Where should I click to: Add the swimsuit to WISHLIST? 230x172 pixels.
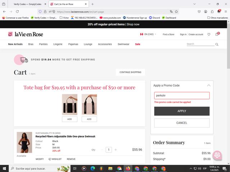pos(55,159)
